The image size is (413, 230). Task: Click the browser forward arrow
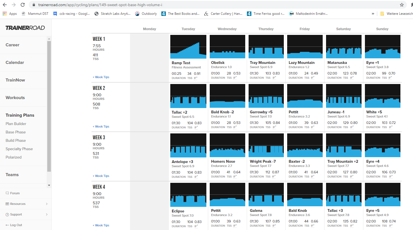coord(14,5)
